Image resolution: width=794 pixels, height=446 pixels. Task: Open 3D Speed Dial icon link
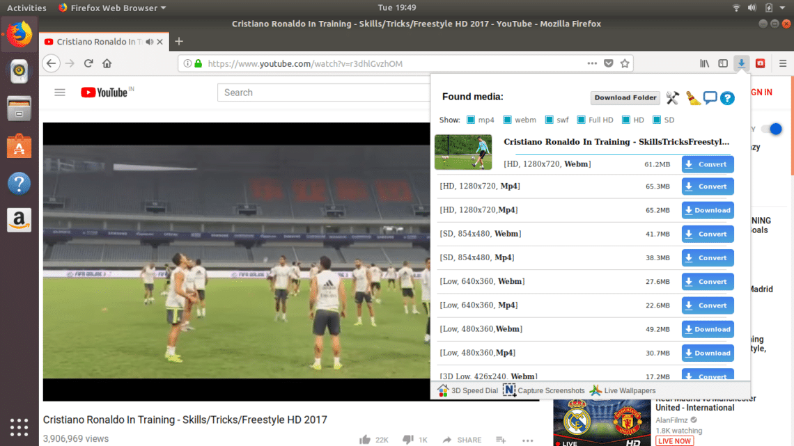(467, 390)
